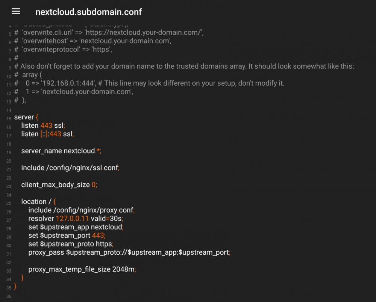376x302 pixels.
Task: Click the server_name nextcloud line
Action: point(61,151)
